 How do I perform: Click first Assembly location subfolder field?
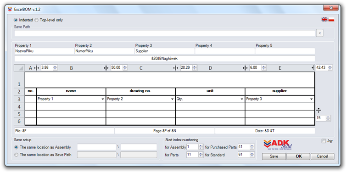(96, 147)
